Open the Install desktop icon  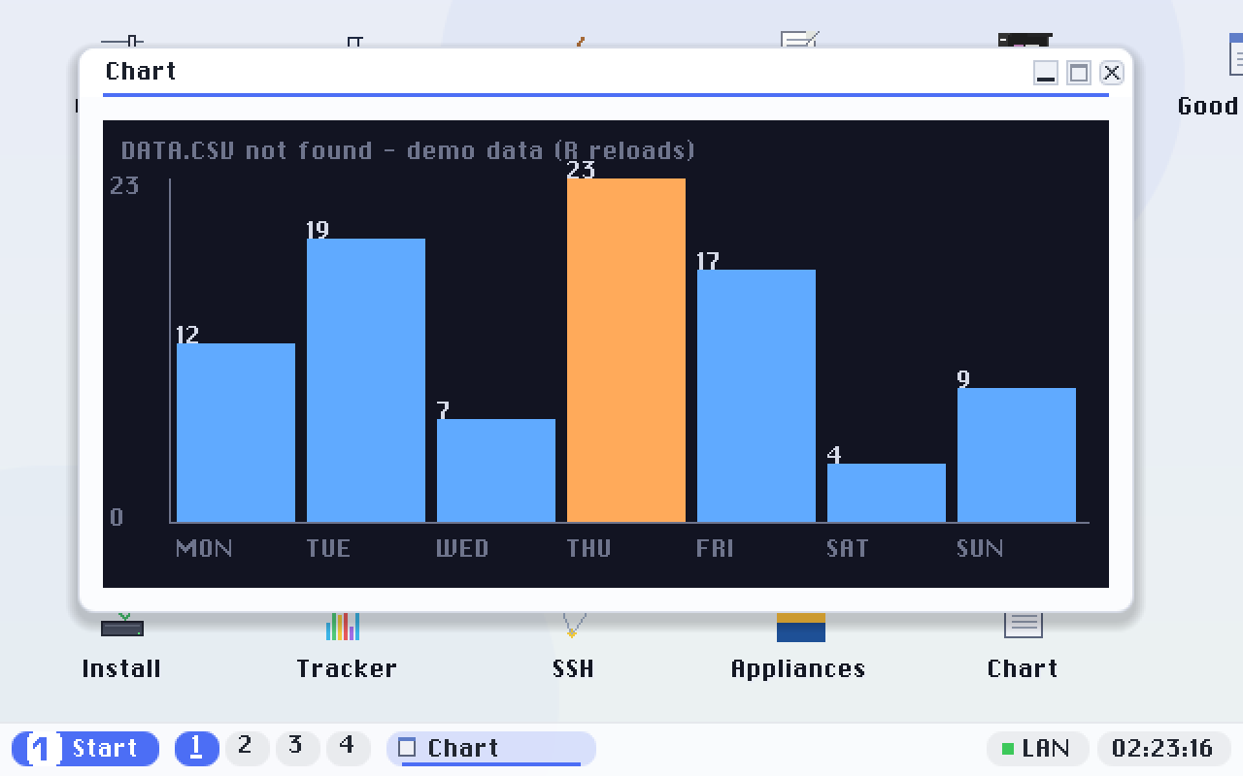121,646
